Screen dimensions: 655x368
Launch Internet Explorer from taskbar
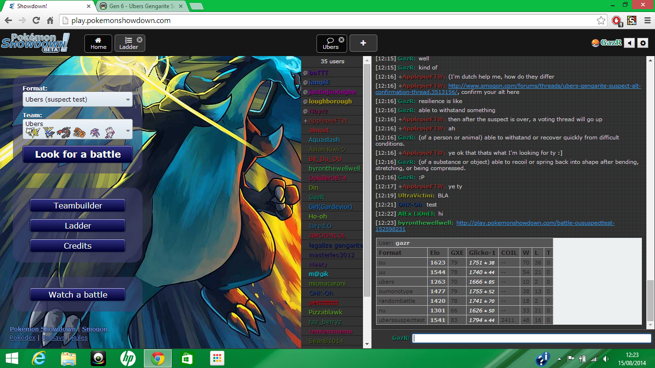(38, 358)
